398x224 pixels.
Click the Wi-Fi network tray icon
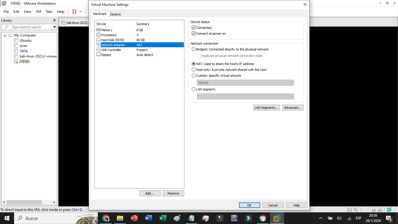(x=349, y=218)
